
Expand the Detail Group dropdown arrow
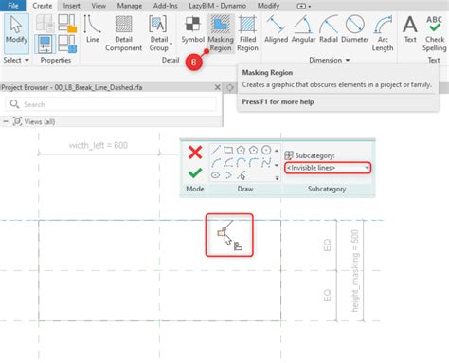click(x=171, y=44)
